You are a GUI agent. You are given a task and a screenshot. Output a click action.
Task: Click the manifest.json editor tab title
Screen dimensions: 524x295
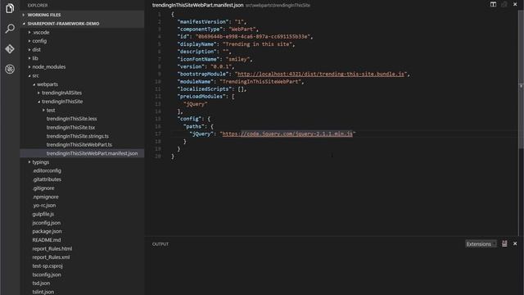[197, 5]
